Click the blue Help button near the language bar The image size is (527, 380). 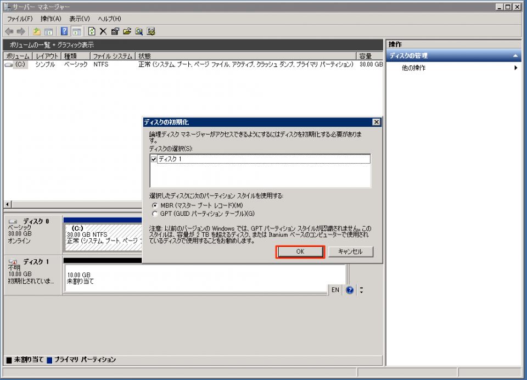pyautogui.click(x=350, y=290)
